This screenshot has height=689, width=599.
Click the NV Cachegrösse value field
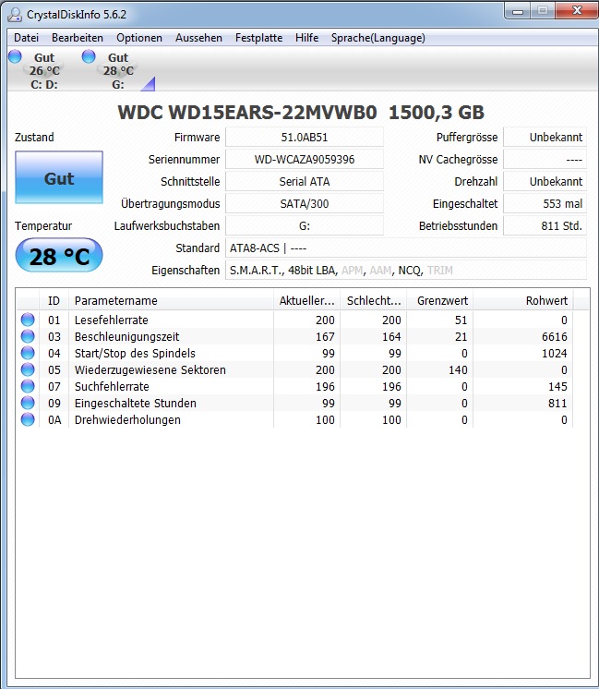click(545, 160)
